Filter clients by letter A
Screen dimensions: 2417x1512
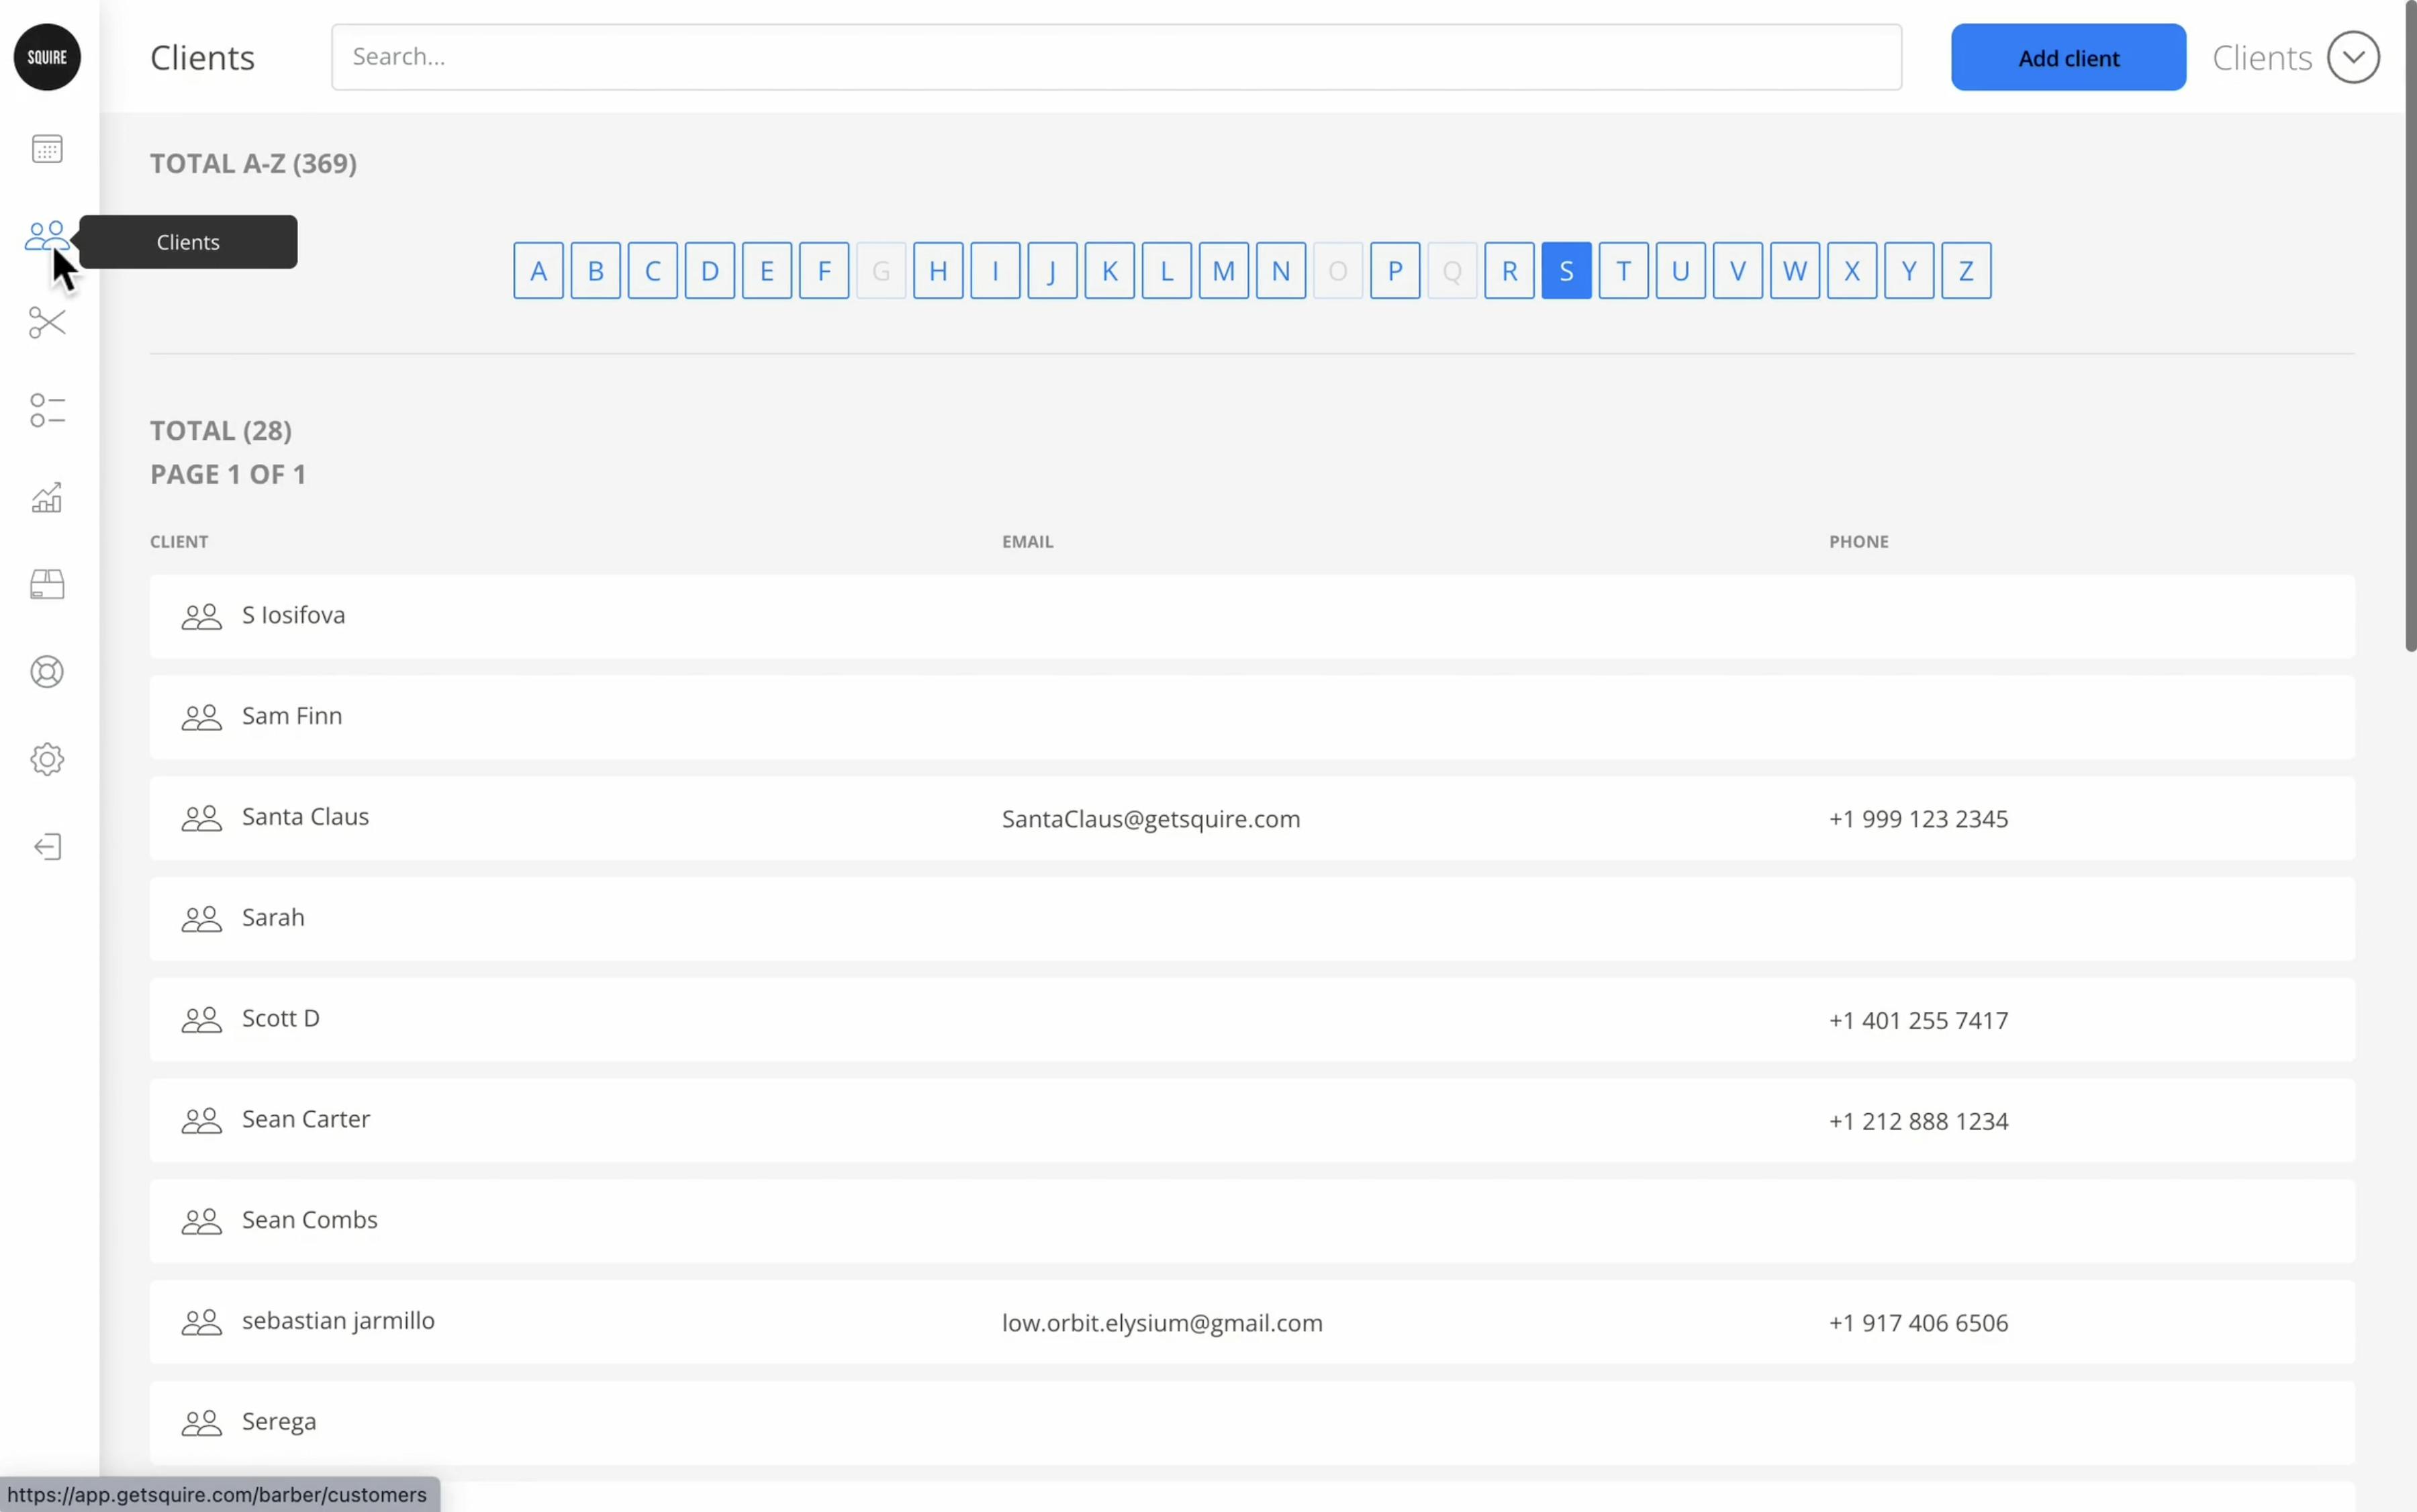point(538,271)
